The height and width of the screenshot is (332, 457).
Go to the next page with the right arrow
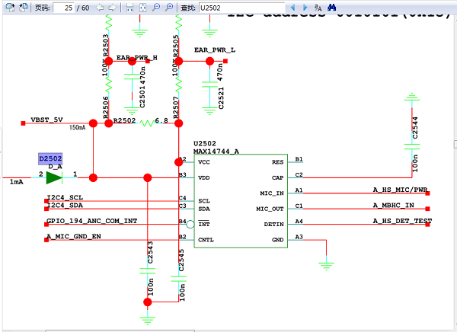113,7
